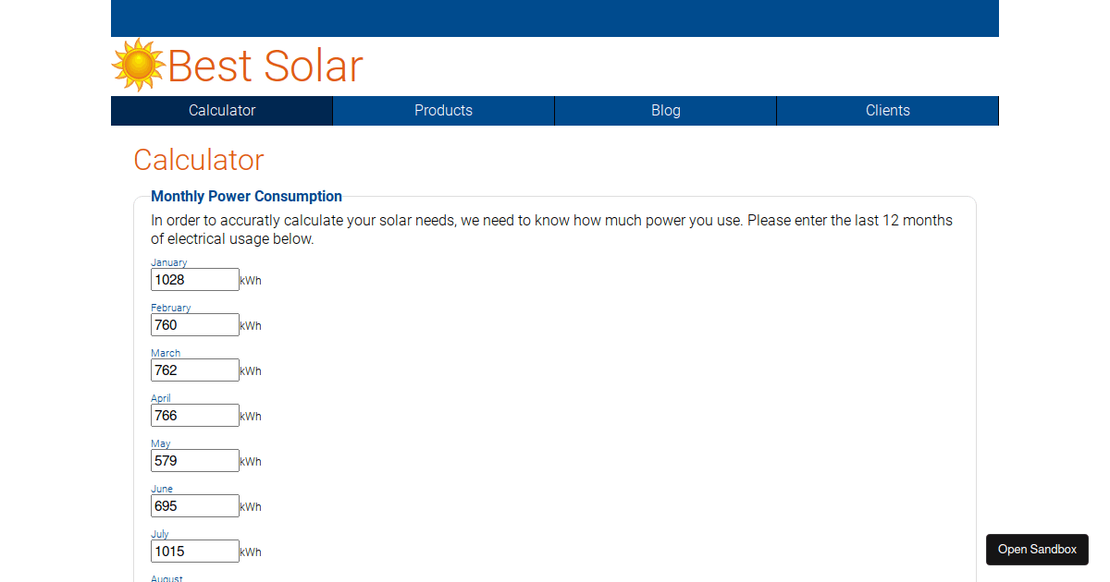Click the February label link
The width and height of the screenshot is (1110, 582).
[171, 308]
